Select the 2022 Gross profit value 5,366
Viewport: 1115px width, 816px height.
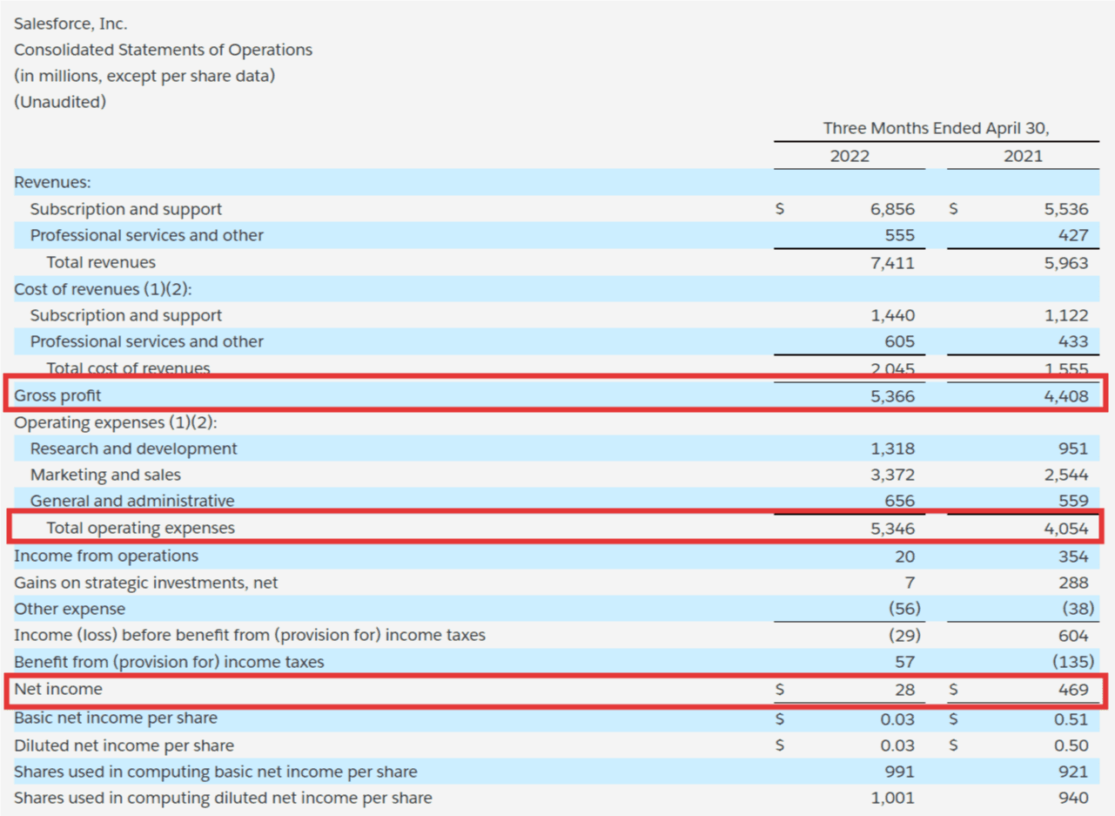[x=892, y=395]
